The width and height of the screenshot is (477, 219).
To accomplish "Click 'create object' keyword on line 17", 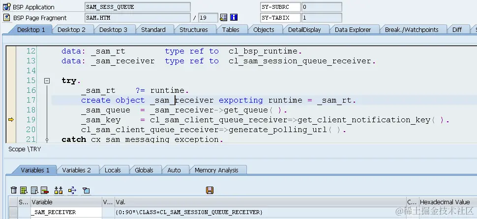I will (113, 100).
